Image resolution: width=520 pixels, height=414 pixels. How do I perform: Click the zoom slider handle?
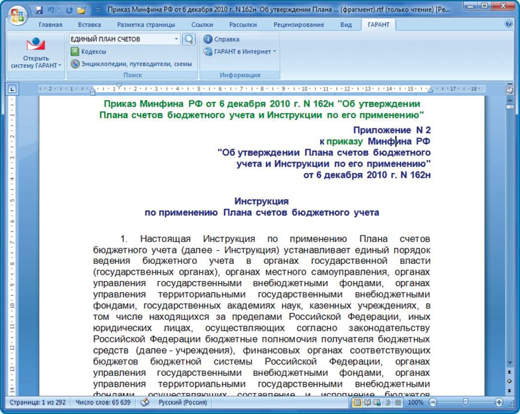(465, 403)
